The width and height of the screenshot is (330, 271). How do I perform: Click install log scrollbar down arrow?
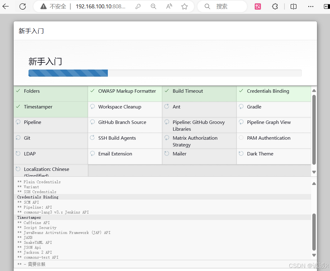pos(314,255)
